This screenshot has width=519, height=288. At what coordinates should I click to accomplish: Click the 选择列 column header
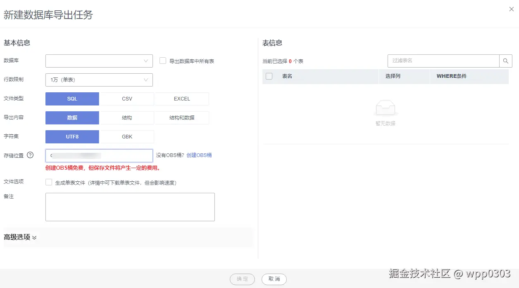pyautogui.click(x=393, y=76)
